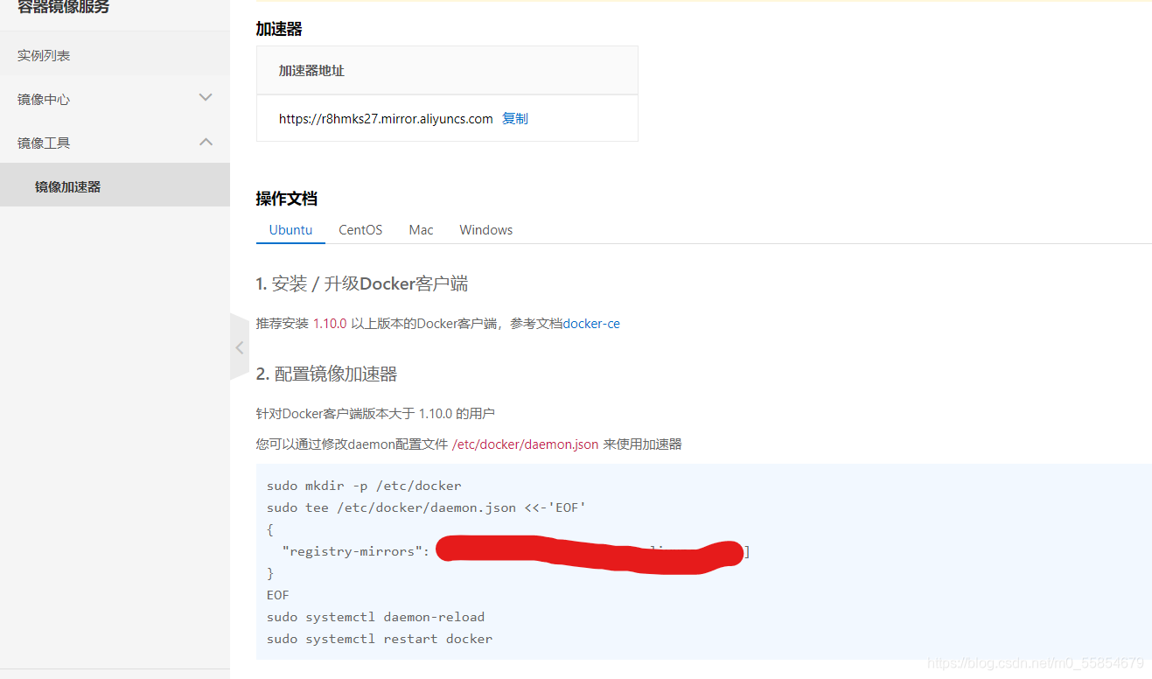Collapse the 镜像工具 chevron
Screen dimensions: 1152x679
[206, 142]
